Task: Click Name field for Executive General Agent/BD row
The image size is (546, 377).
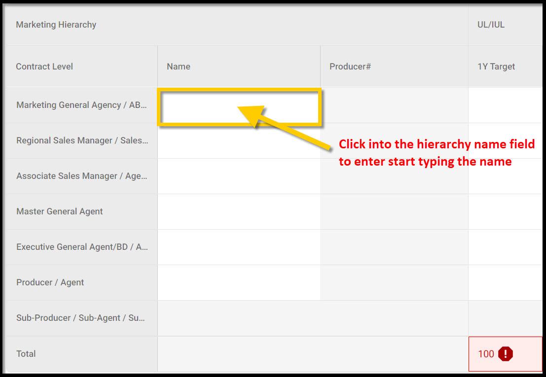Action: 239,247
